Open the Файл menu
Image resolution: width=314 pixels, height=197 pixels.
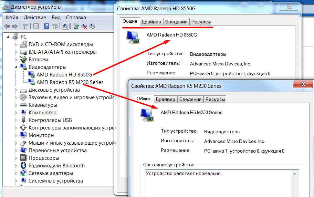tap(12, 18)
